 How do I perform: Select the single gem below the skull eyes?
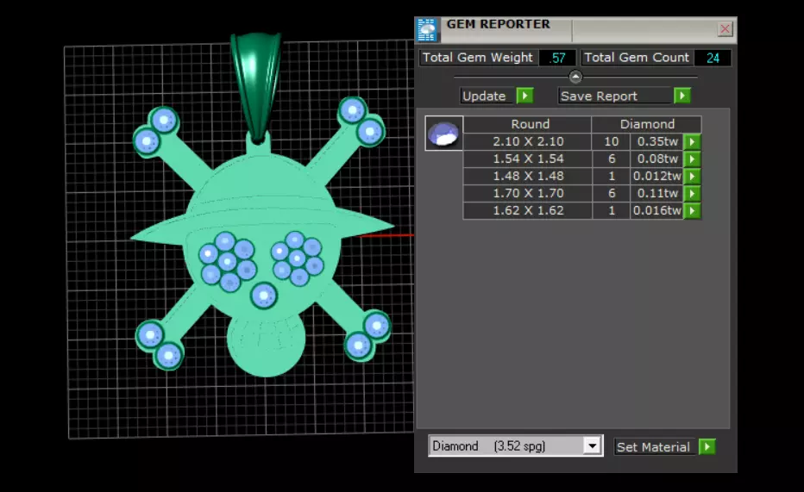pos(264,296)
